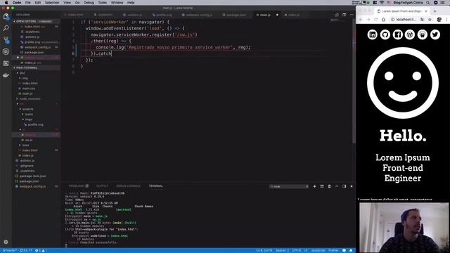Image resolution: width=450 pixels, height=253 pixels.
Task: Click the browser back arrow
Action: click(x=361, y=20)
